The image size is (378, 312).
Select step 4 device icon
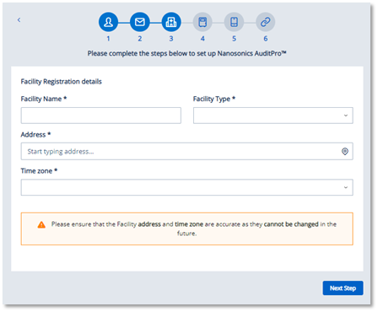[202, 22]
